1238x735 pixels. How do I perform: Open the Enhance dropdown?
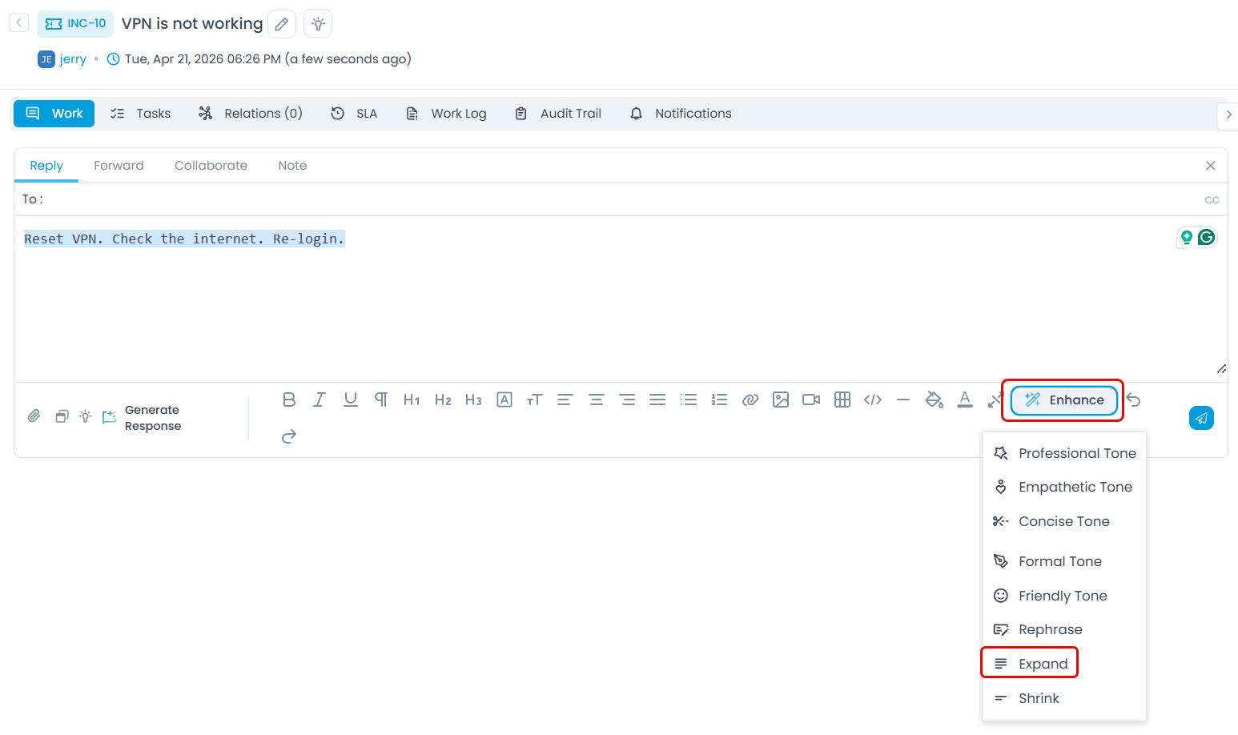pyautogui.click(x=1063, y=400)
